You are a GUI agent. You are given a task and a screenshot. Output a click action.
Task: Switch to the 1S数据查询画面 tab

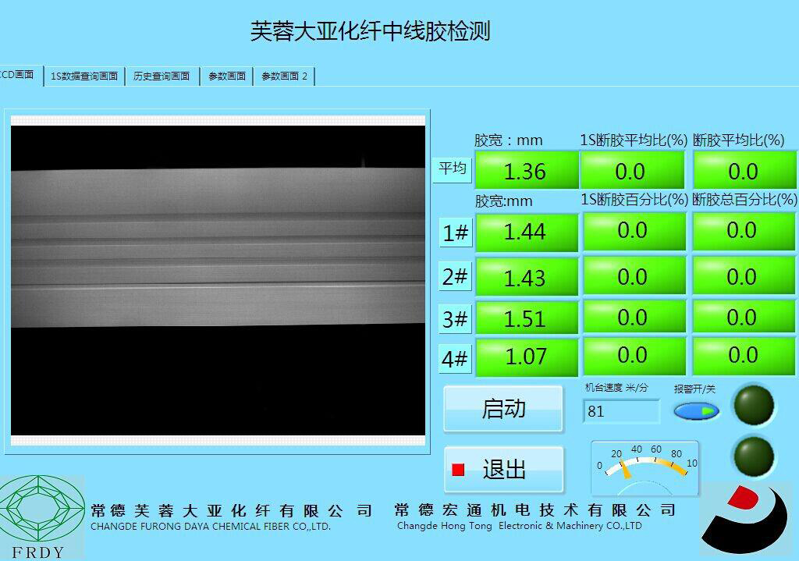click(x=84, y=76)
